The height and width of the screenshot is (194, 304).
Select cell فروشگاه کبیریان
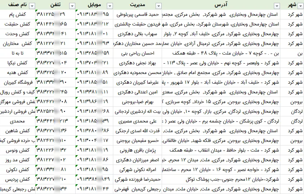[x=18, y=82]
